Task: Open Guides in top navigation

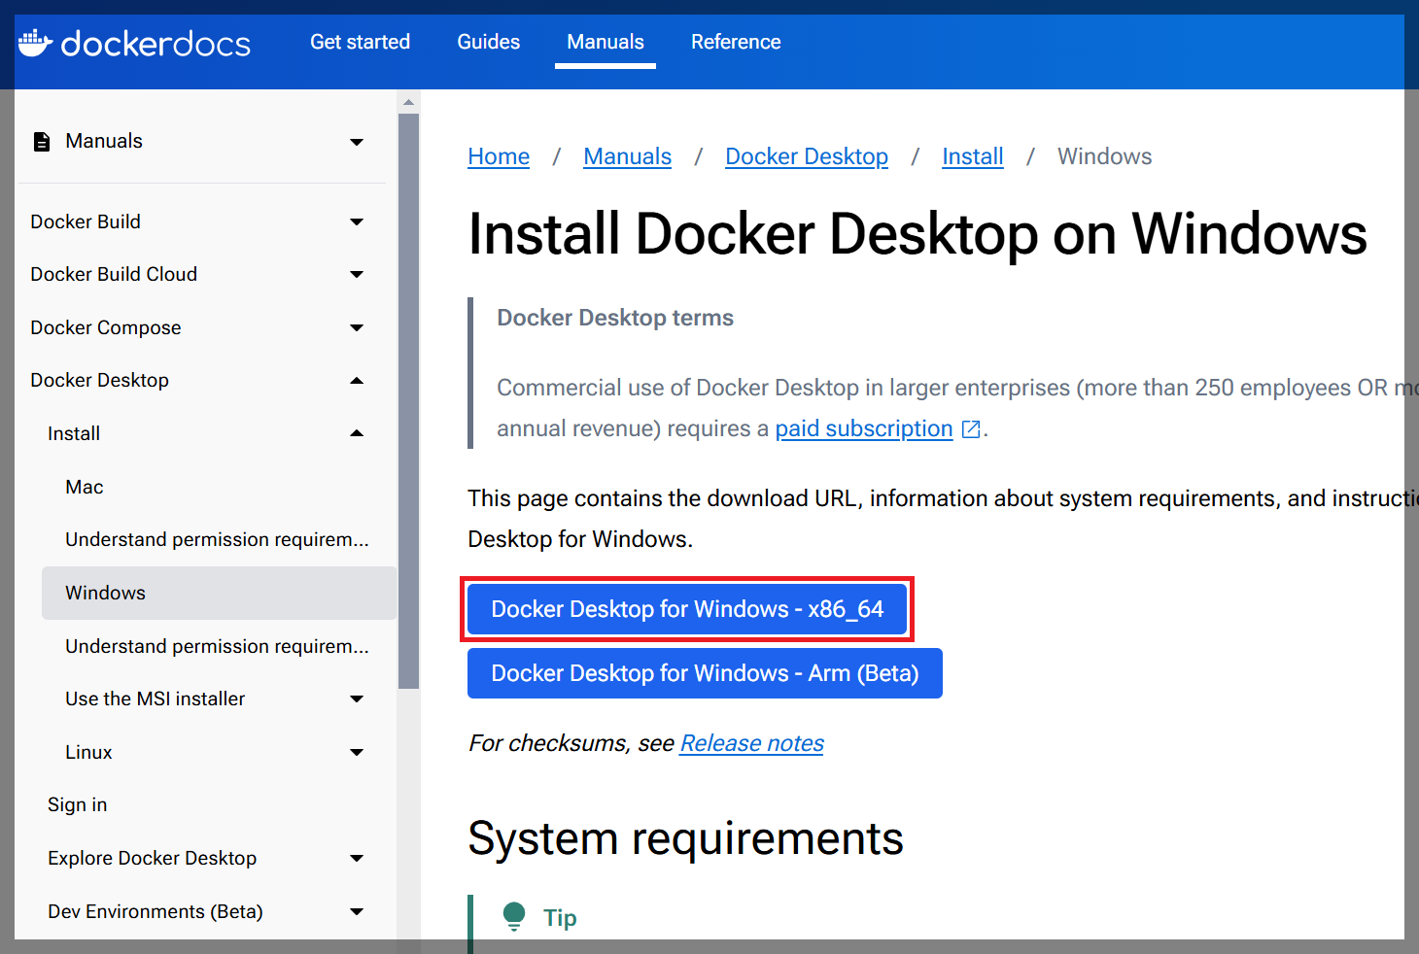Action: pyautogui.click(x=489, y=42)
